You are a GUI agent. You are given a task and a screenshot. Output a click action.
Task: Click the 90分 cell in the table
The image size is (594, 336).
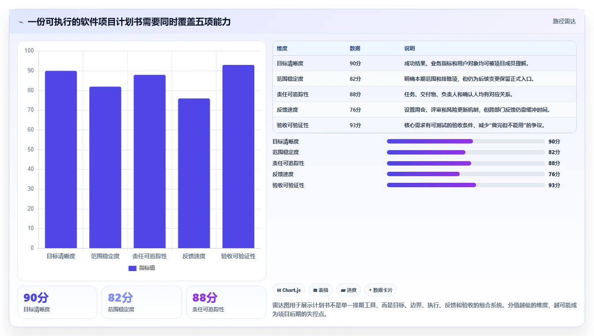[355, 64]
